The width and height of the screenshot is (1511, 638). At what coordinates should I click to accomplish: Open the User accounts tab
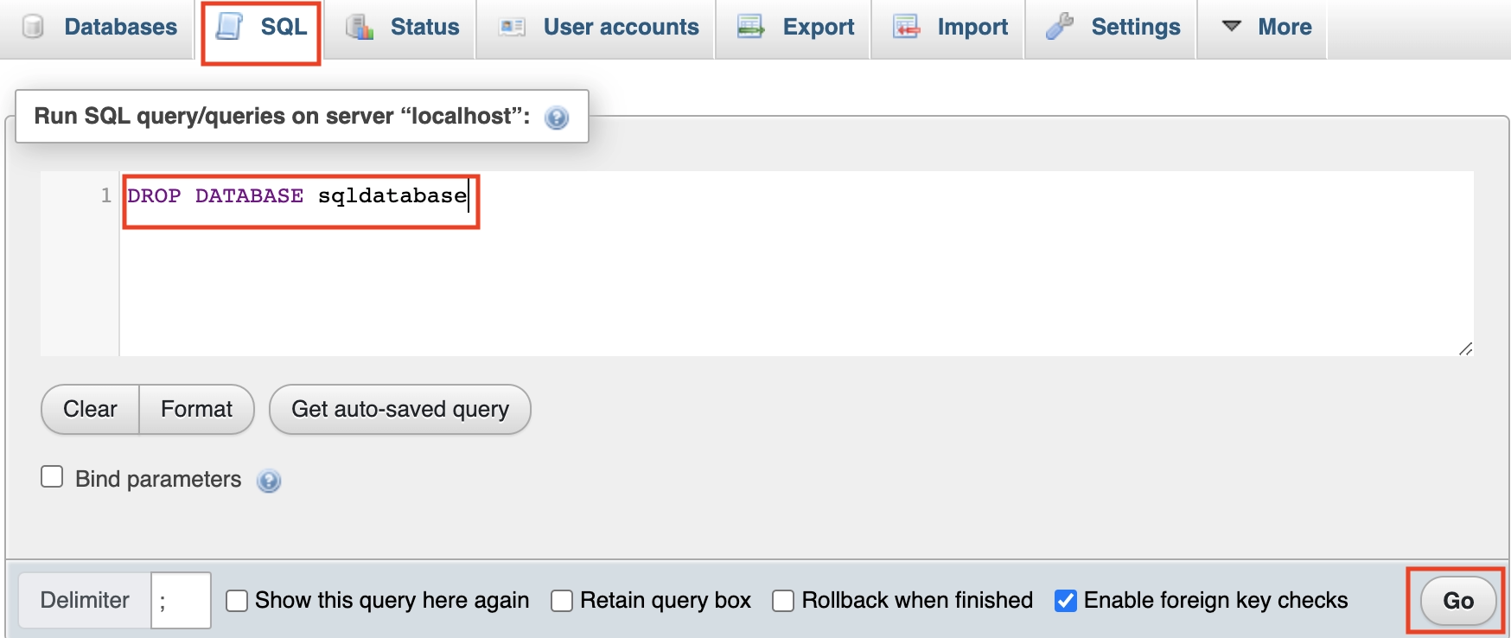[620, 27]
